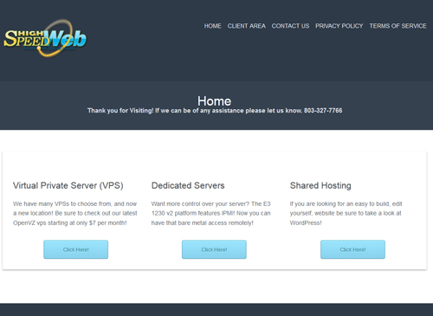
Task: Click the OpenVZ $7 per month text line
Action: click(70, 222)
